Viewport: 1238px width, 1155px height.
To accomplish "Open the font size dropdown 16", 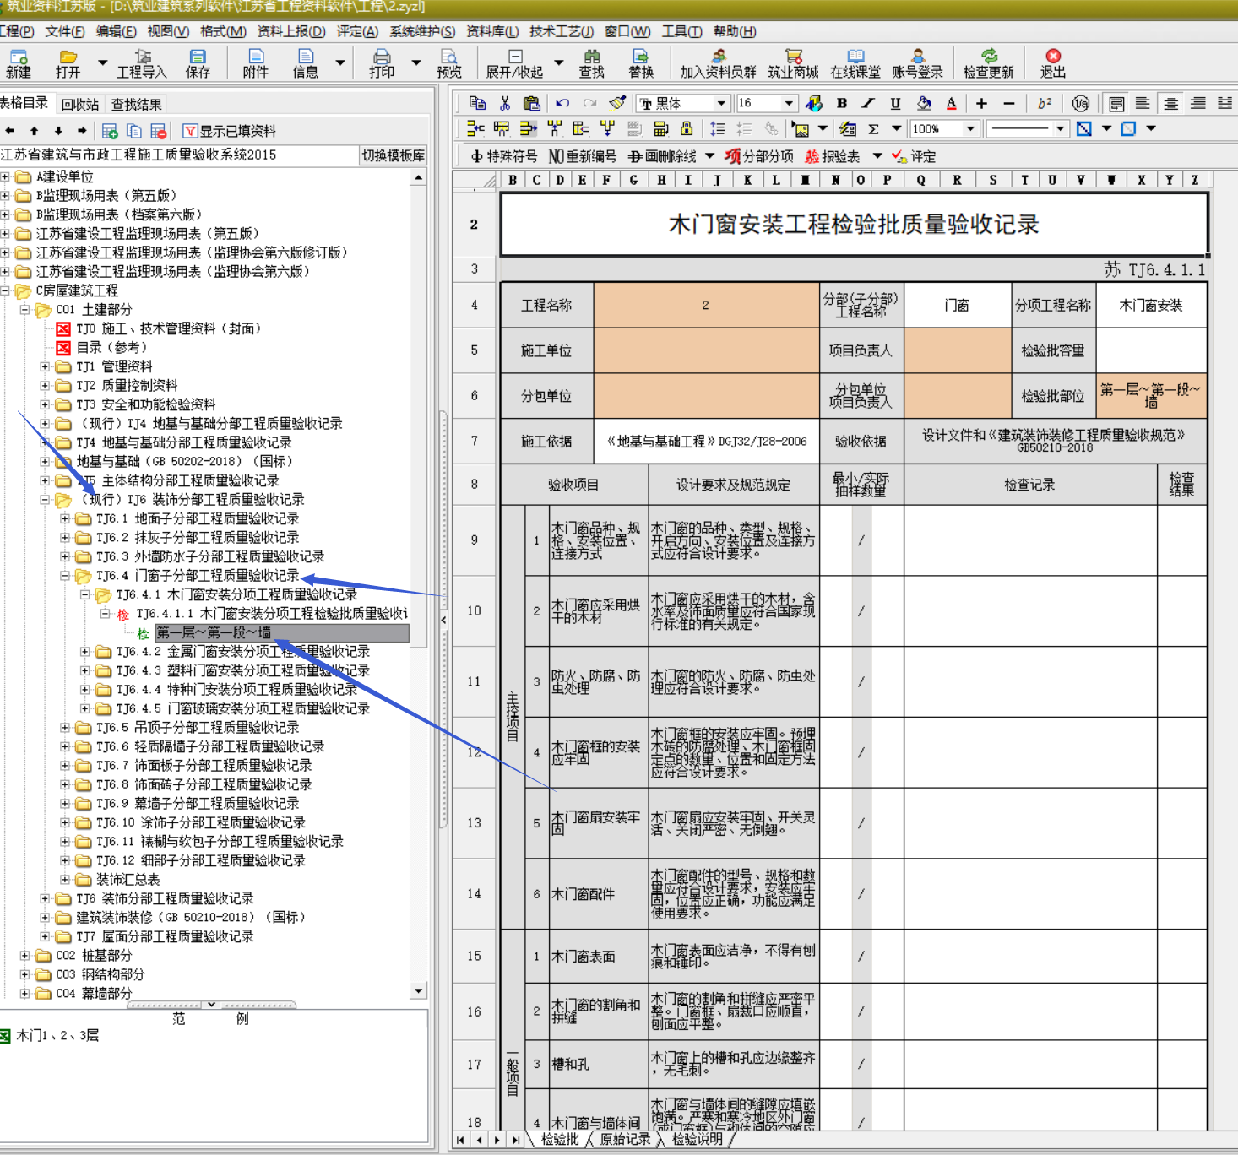I will (x=789, y=103).
